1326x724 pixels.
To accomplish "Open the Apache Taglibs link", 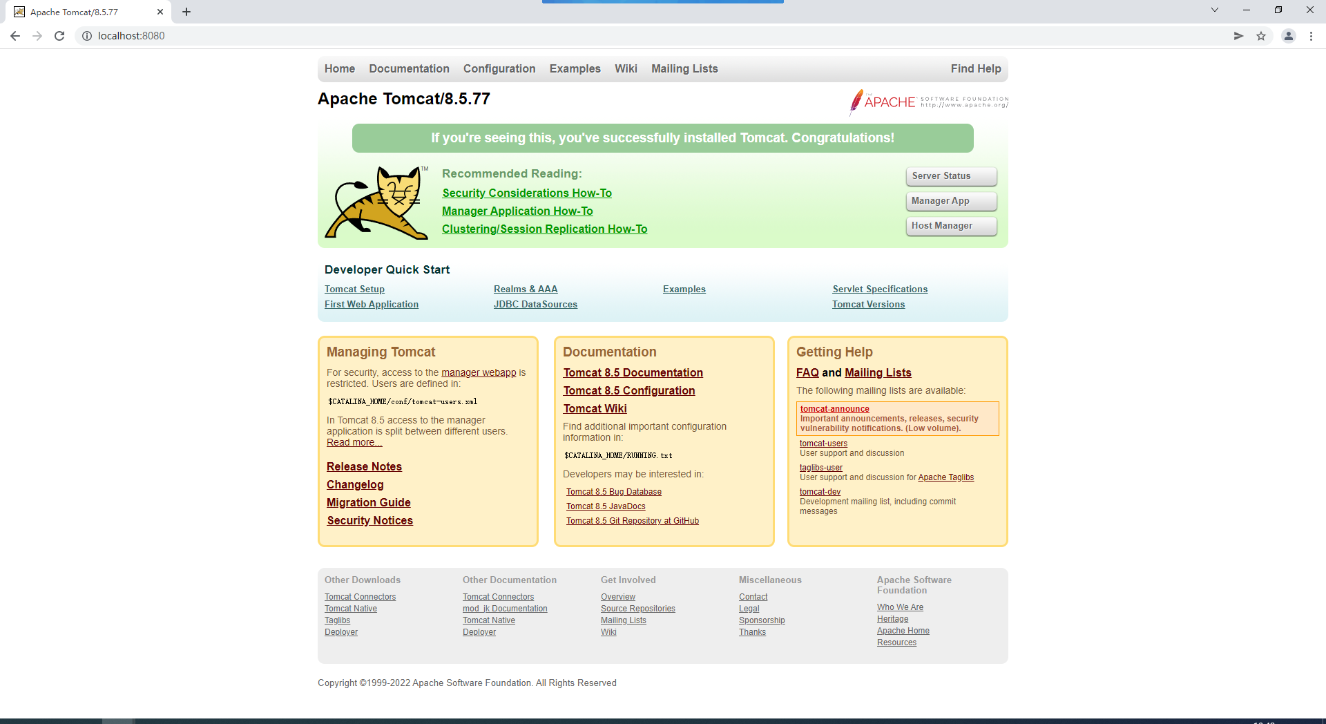I will click(x=945, y=477).
